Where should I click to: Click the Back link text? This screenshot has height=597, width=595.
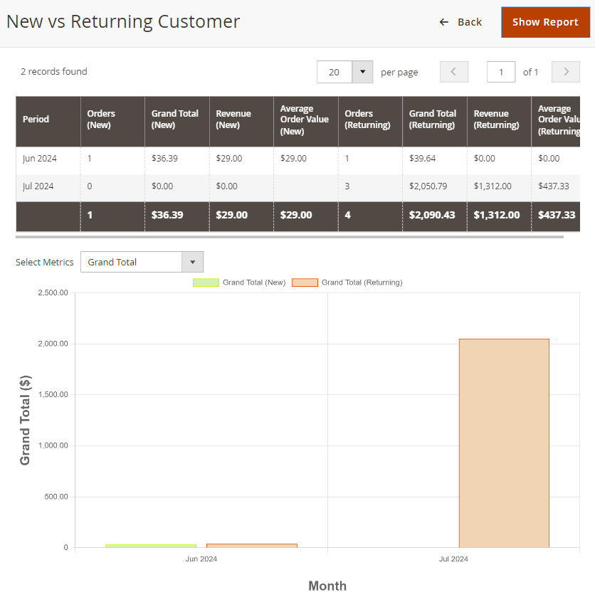point(470,22)
